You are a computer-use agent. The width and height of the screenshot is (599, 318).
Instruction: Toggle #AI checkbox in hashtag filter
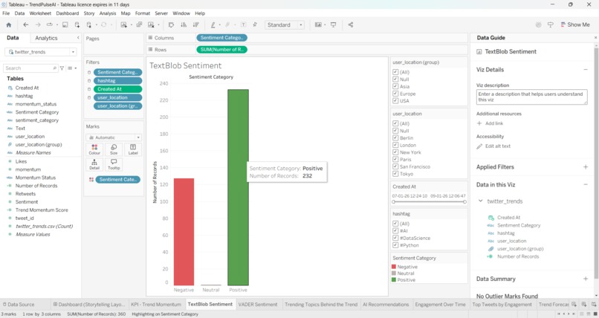(x=395, y=230)
